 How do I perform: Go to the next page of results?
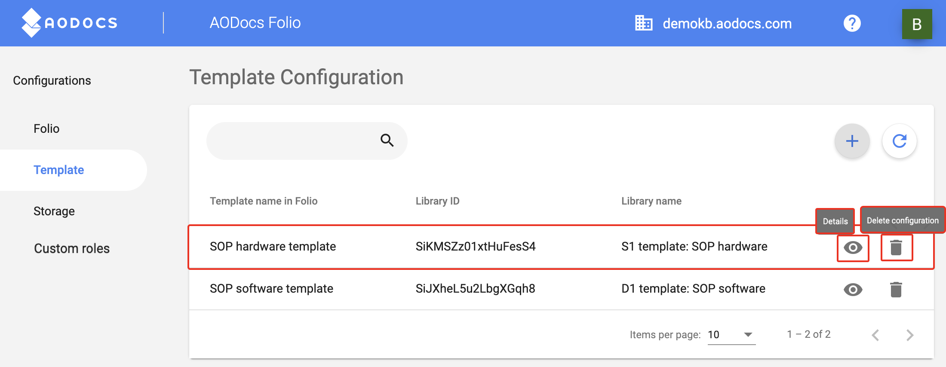coord(909,335)
